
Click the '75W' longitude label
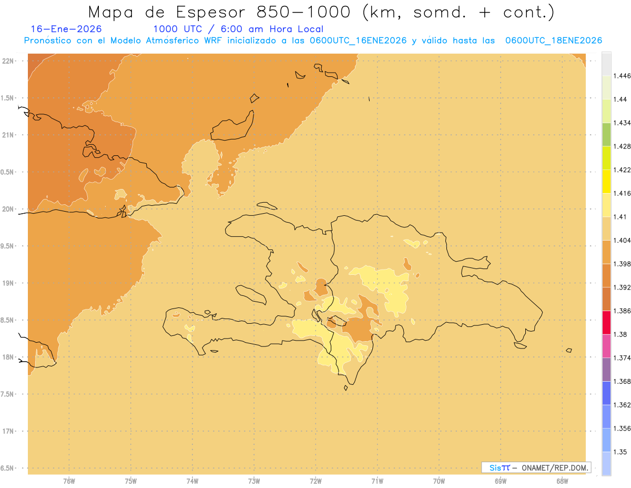[130, 481]
